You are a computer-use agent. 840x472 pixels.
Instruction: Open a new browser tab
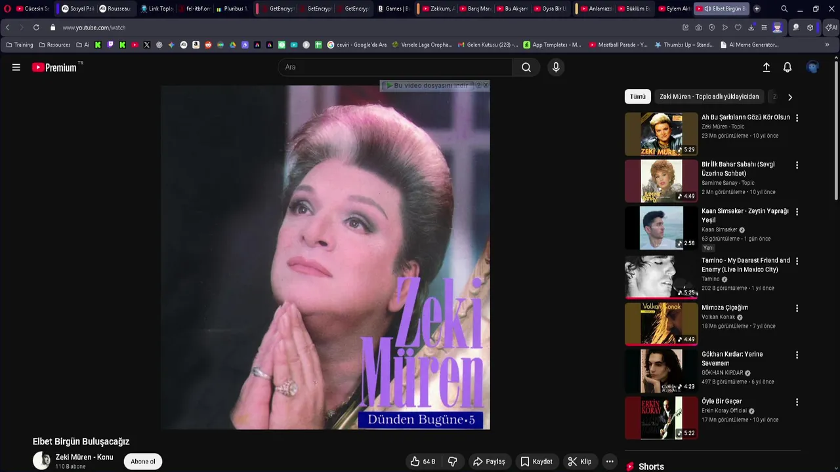[757, 9]
